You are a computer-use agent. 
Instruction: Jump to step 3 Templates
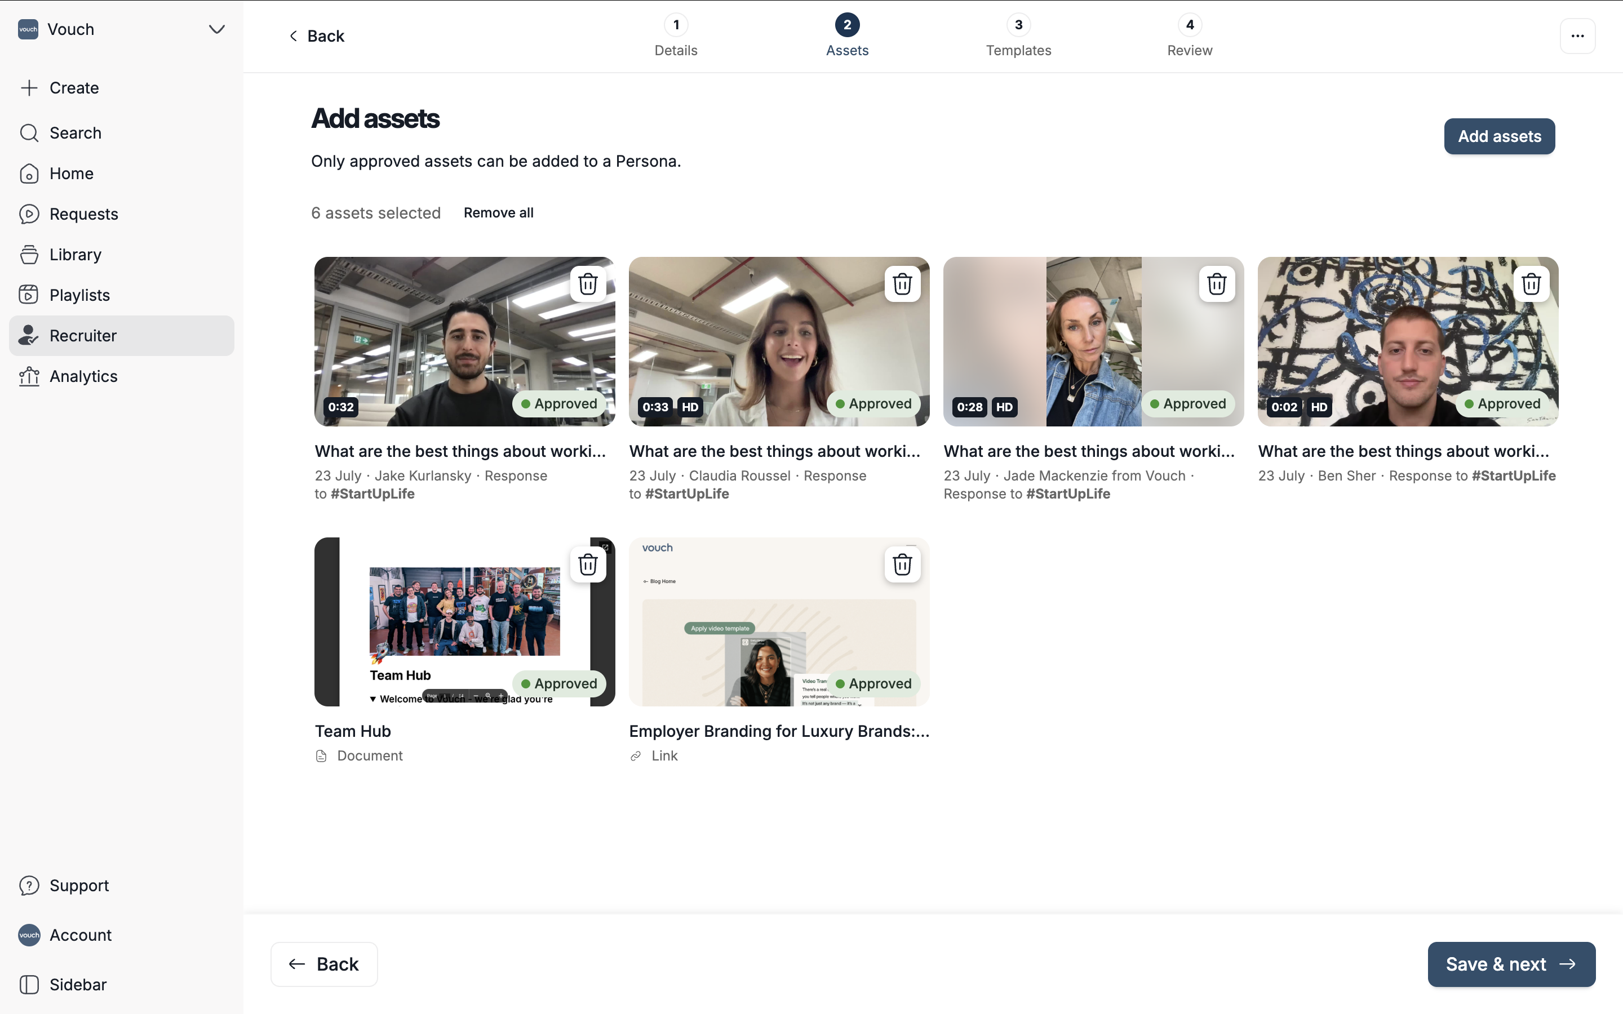(1018, 36)
